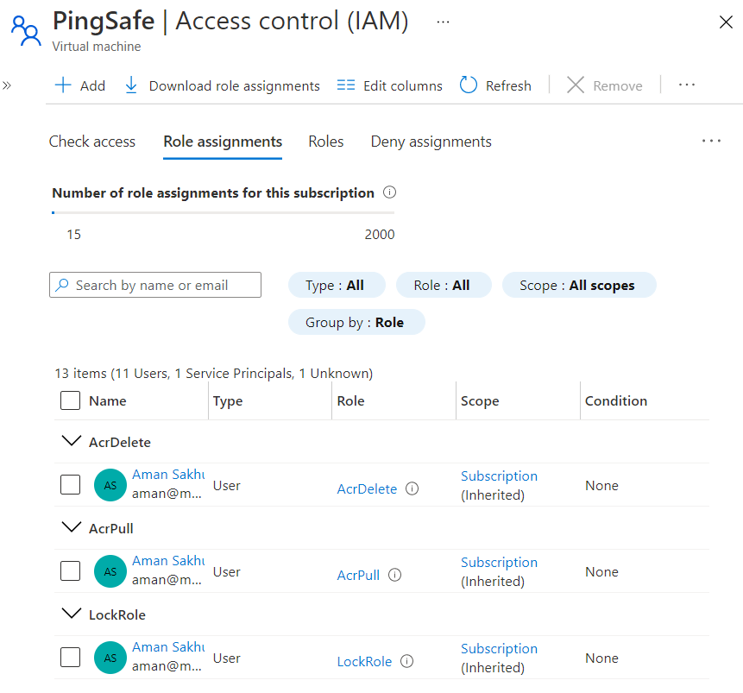
Task: Open the Group by : Role filter
Action: click(356, 323)
